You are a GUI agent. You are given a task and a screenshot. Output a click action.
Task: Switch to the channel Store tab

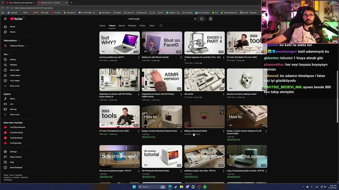click(x=152, y=26)
